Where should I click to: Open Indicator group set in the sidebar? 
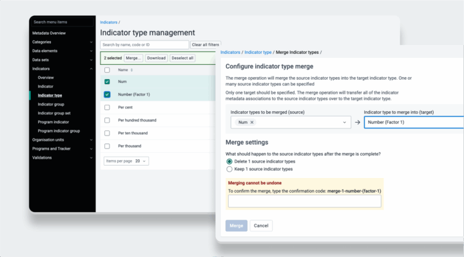click(54, 113)
